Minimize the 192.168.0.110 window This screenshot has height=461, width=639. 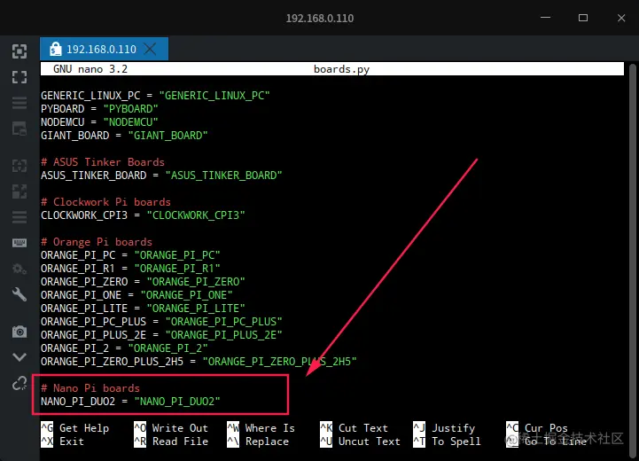[545, 18]
